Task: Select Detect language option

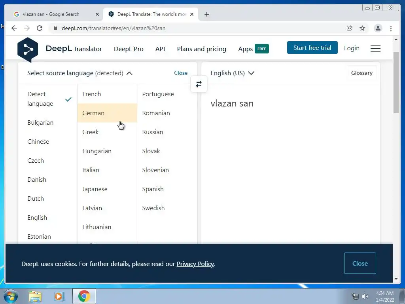Action: (48, 99)
